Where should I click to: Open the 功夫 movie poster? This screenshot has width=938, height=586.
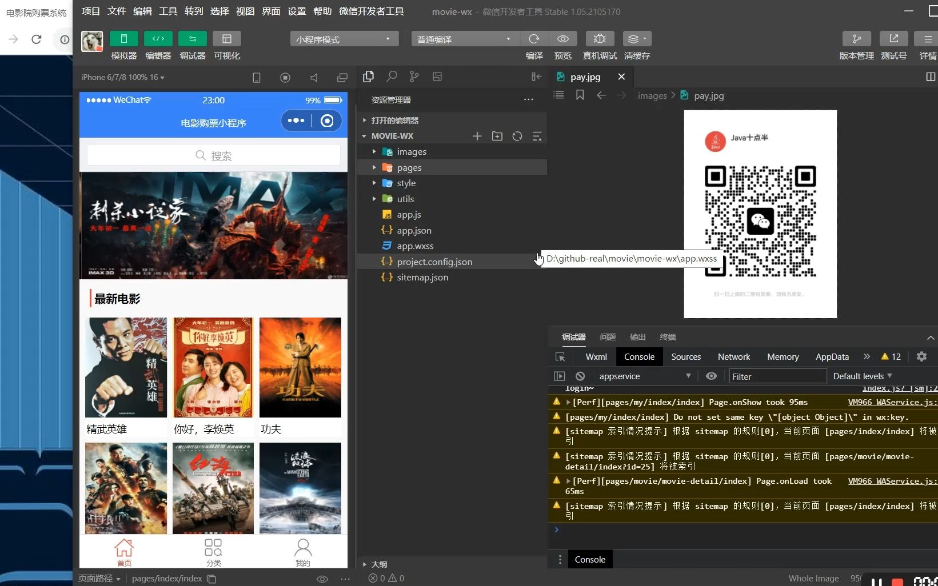tap(300, 367)
